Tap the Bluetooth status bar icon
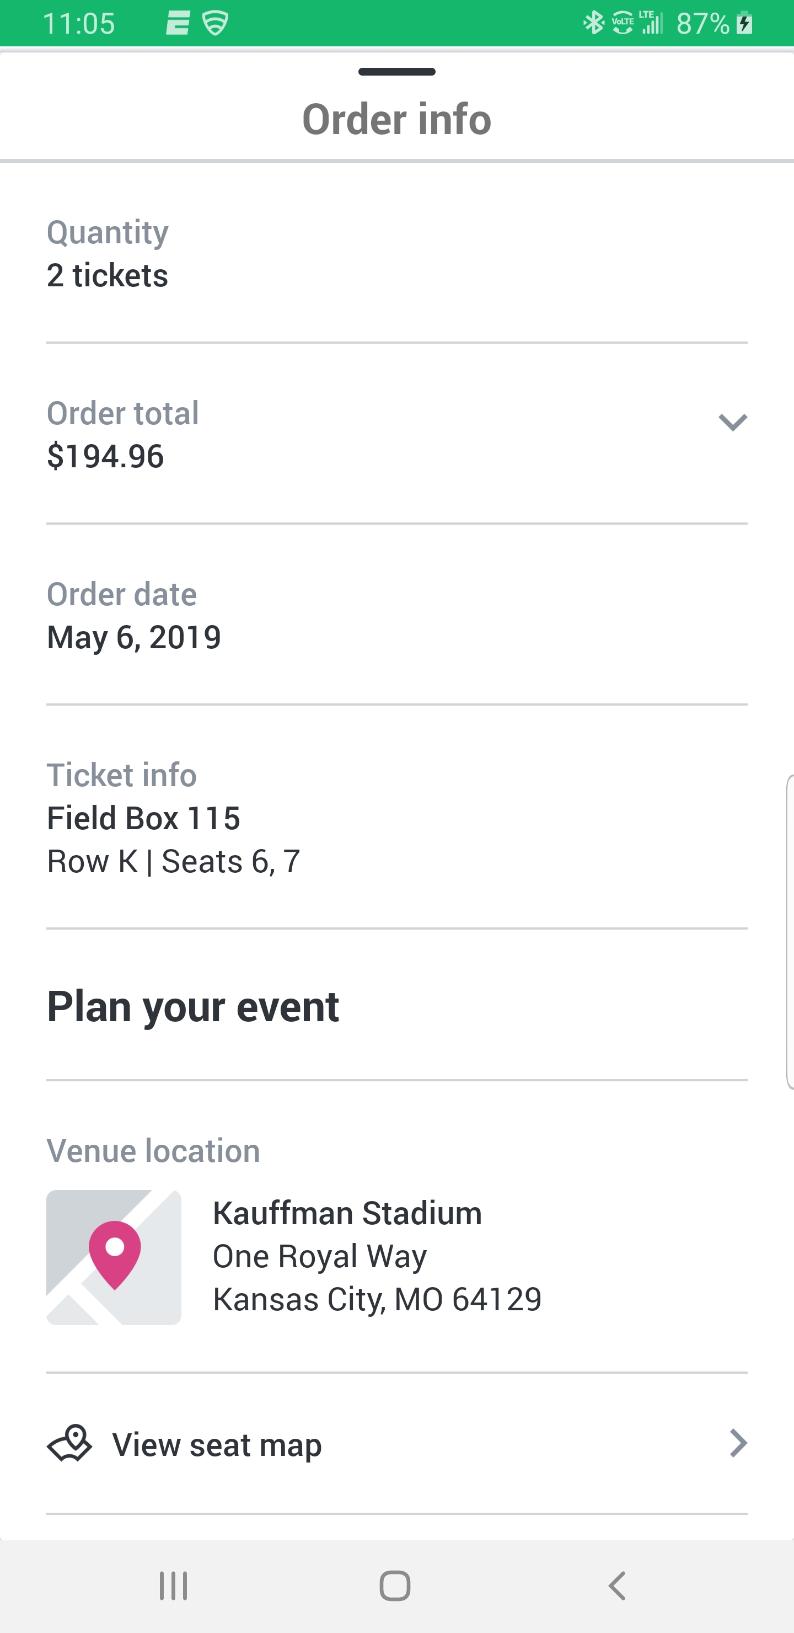794x1633 pixels. pyautogui.click(x=593, y=24)
